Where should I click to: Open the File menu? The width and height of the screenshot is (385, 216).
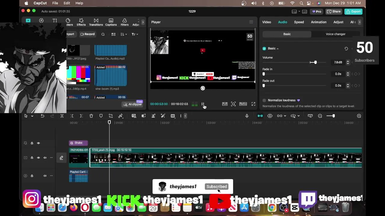click(x=55, y=3)
